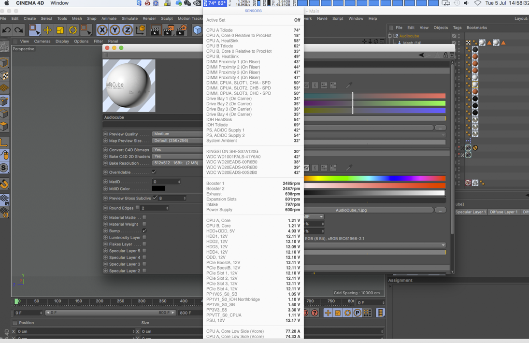529x343 pixels.
Task: Click the green channel color slider
Action: [x=374, y=103]
